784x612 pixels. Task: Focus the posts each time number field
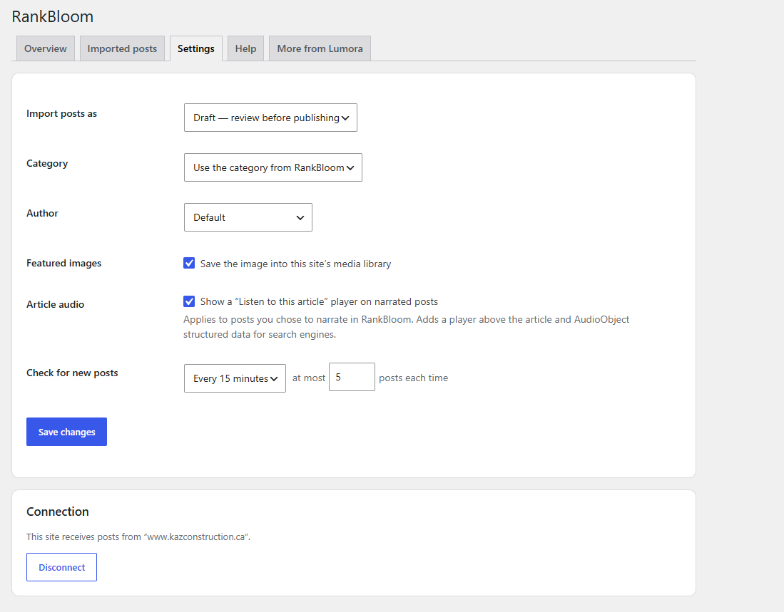click(x=352, y=377)
